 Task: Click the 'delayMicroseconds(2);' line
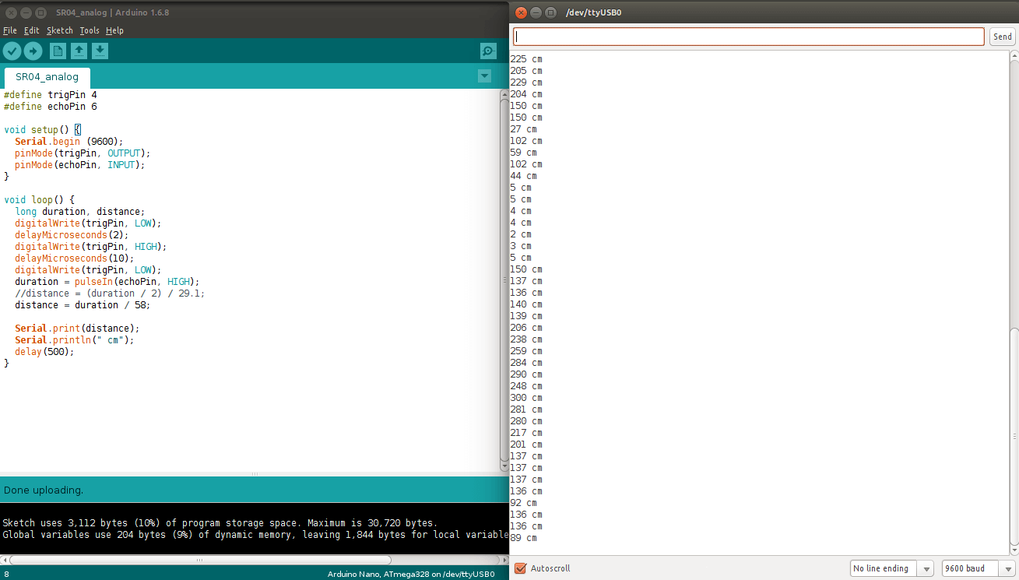coord(72,234)
